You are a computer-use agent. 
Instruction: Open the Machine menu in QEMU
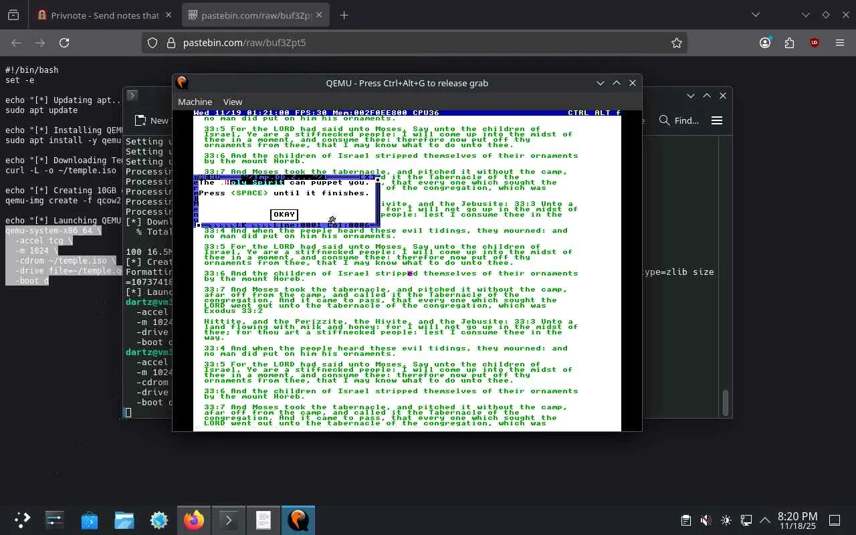(195, 102)
